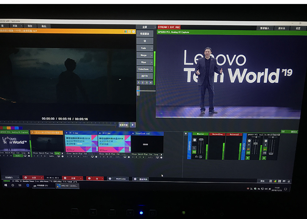Open the Wipe transition dropdown arrow

pos(152,62)
